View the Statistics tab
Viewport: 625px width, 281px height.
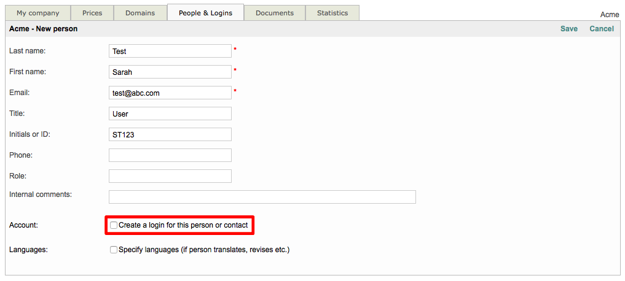click(332, 13)
